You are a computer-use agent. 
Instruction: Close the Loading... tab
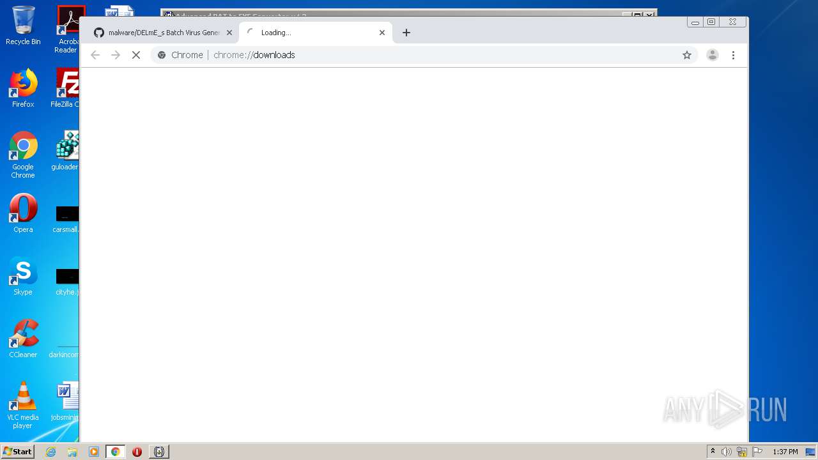[382, 33]
